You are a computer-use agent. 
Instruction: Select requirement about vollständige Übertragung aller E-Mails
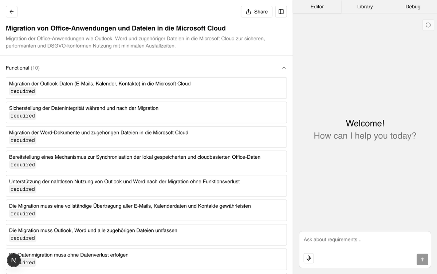click(146, 210)
